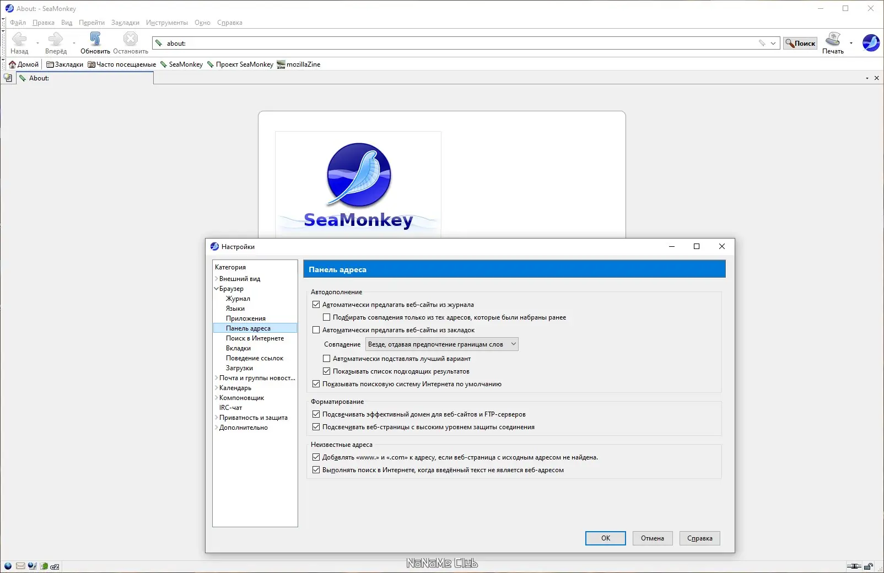Image resolution: width=884 pixels, height=573 pixels.
Task: Click the site identity icon in address bar
Action: click(x=159, y=43)
